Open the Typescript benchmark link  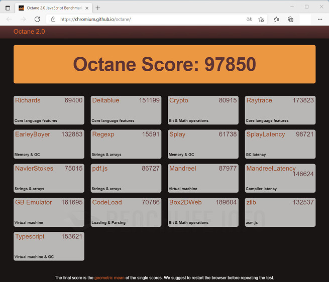coord(30,236)
